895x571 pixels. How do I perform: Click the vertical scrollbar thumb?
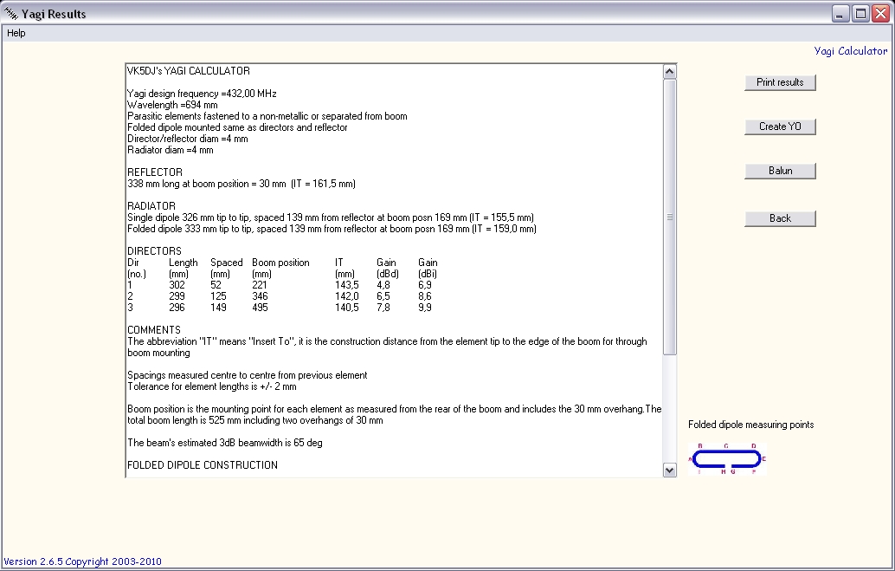click(670, 217)
